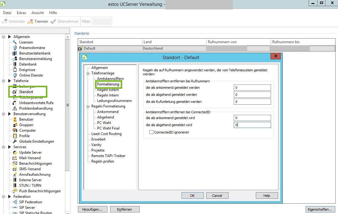Click the Computer monitor icon
338x214 pixels.
coord(15,130)
